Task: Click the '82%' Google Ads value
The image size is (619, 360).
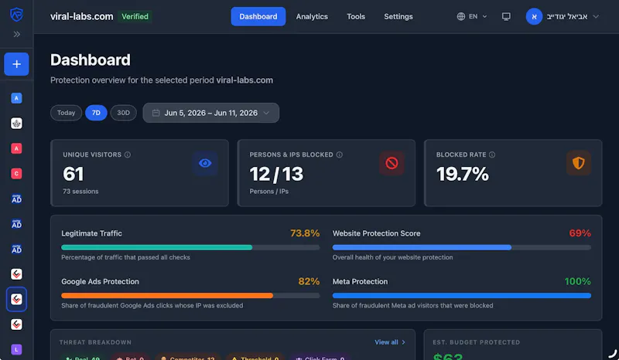Action: 309,281
